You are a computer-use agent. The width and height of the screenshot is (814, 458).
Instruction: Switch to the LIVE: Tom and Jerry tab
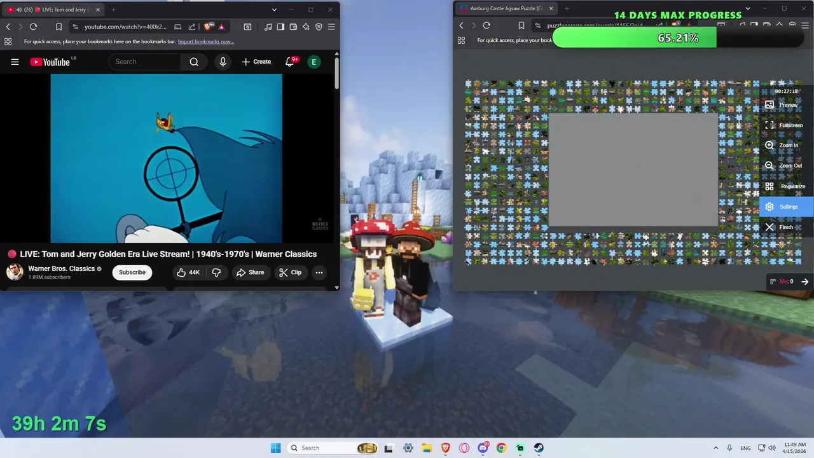[x=53, y=10]
